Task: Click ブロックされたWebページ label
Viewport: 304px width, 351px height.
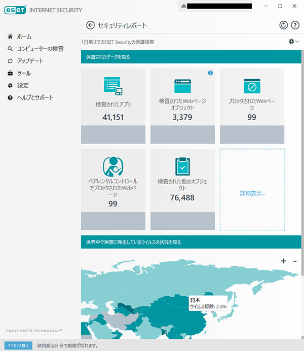Action: pos(252,104)
